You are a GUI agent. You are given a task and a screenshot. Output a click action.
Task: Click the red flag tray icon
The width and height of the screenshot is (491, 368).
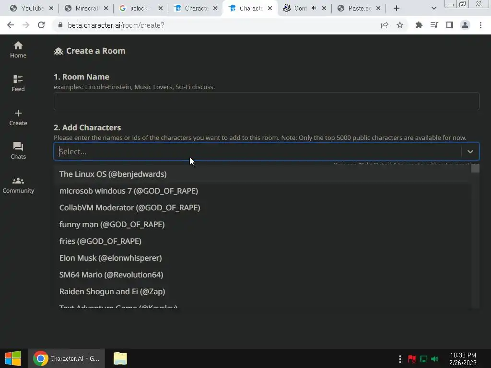tap(412, 359)
